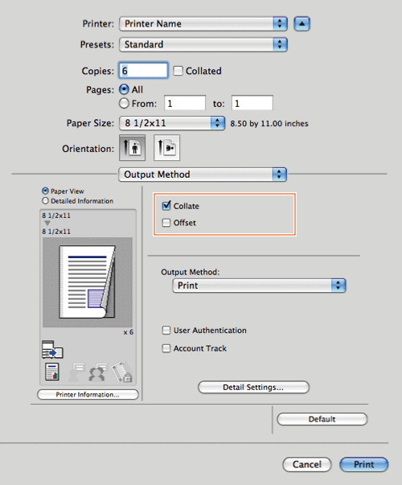402x485 pixels.
Task: Open Detail Settings
Action: pyautogui.click(x=253, y=387)
